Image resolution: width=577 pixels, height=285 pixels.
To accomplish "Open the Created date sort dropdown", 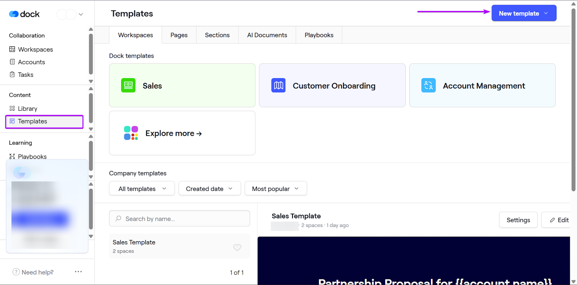I will pyautogui.click(x=210, y=188).
